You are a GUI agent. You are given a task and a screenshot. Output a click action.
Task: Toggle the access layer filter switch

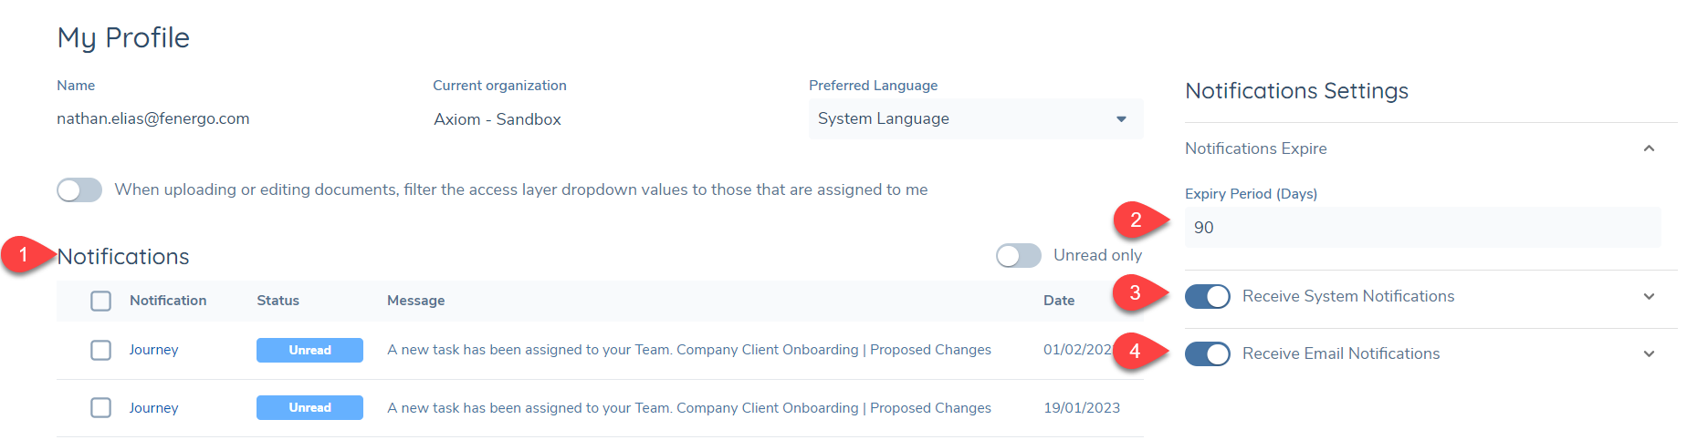[79, 189]
